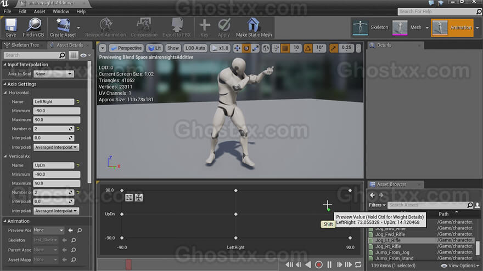Open the Window menu
This screenshot has width=483, height=271.
(61, 11)
